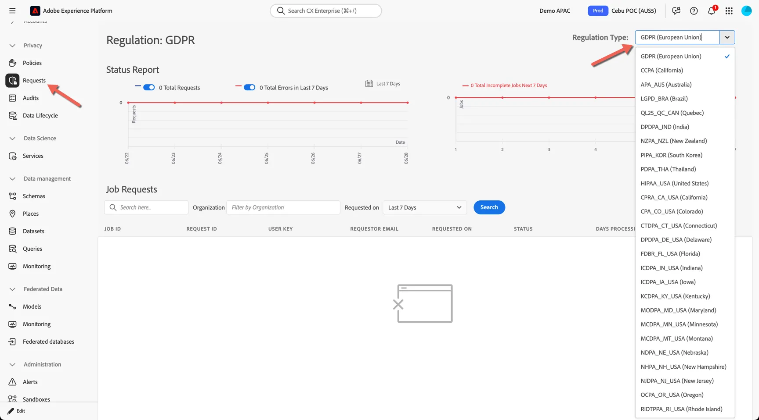The image size is (759, 420).
Task: Click the Places pin icon
Action: 12,214
